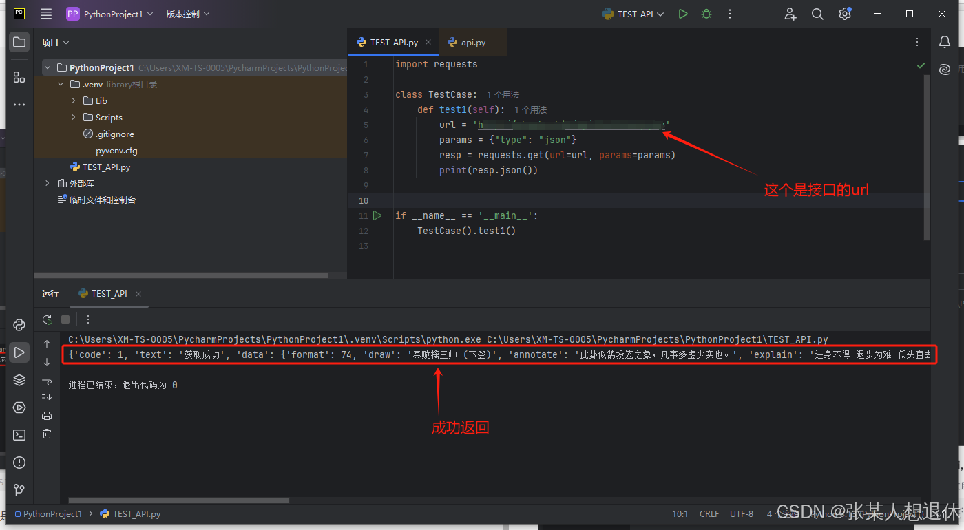Run the TEST_API configuration
964x530 pixels.
(x=682, y=14)
